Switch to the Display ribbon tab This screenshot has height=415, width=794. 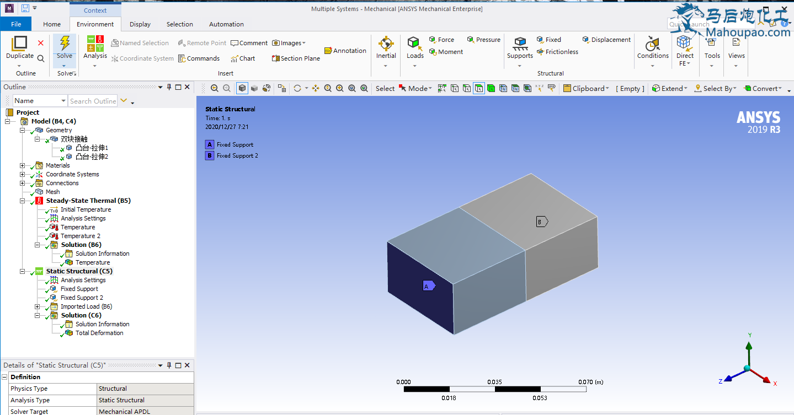[x=140, y=24]
